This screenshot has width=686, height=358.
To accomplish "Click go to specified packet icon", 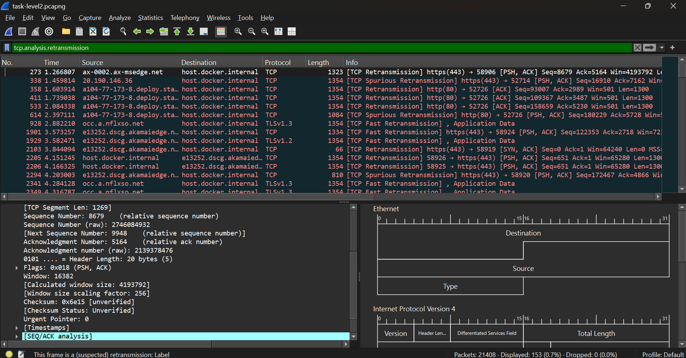I will click(163, 32).
